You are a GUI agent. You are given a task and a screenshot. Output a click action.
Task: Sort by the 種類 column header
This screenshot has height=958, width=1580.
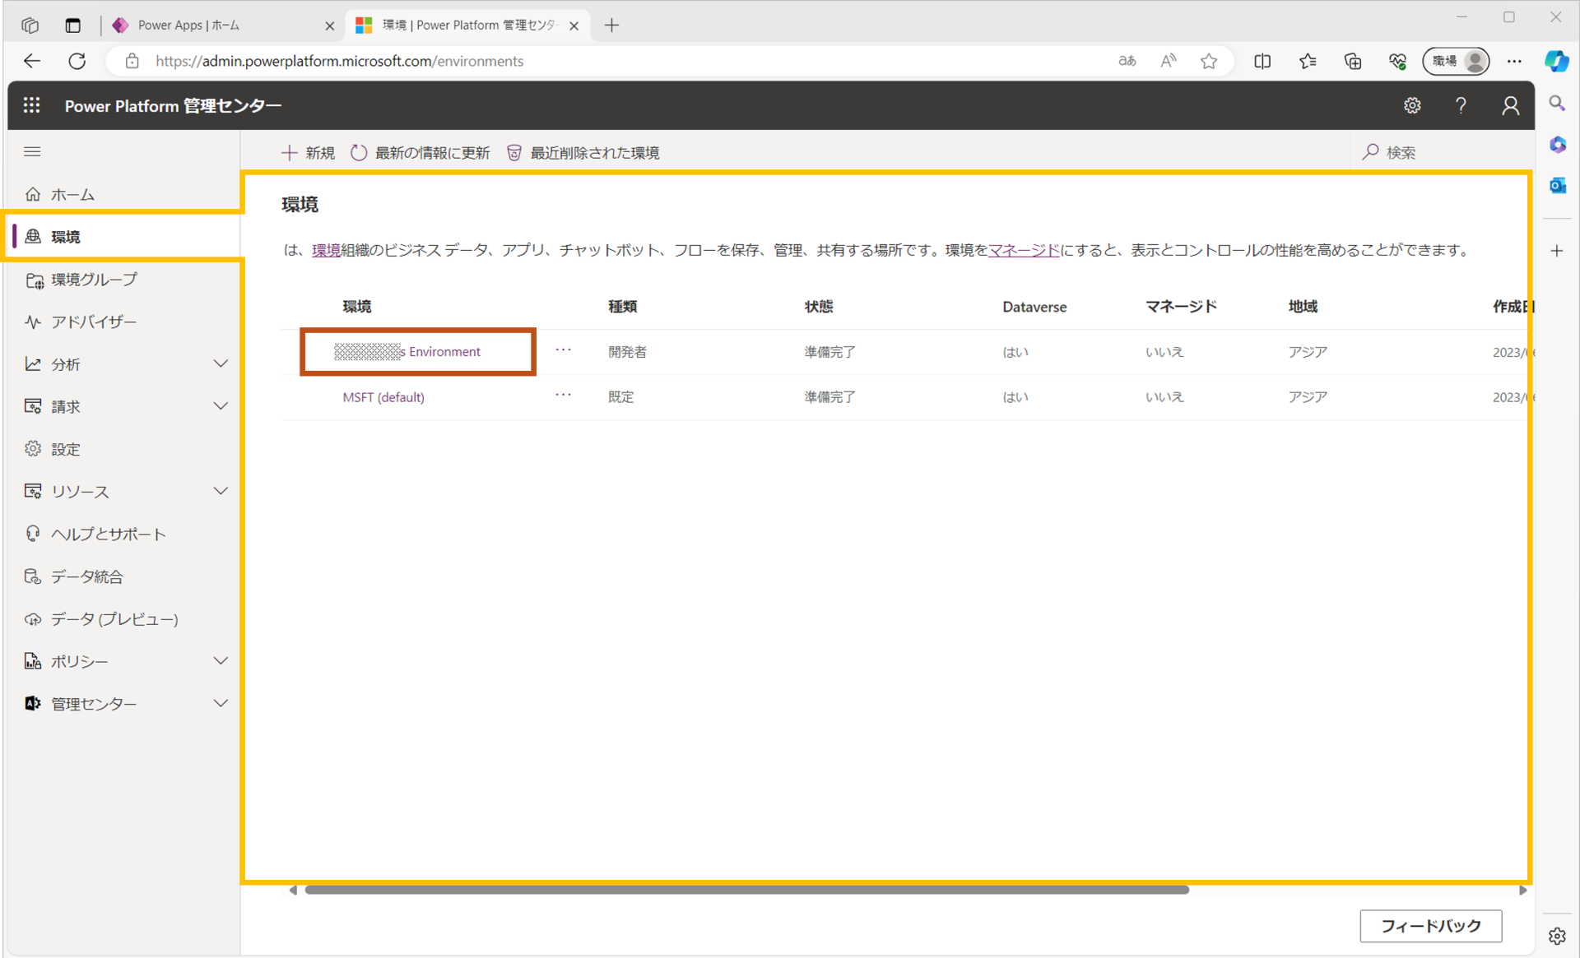coord(623,307)
